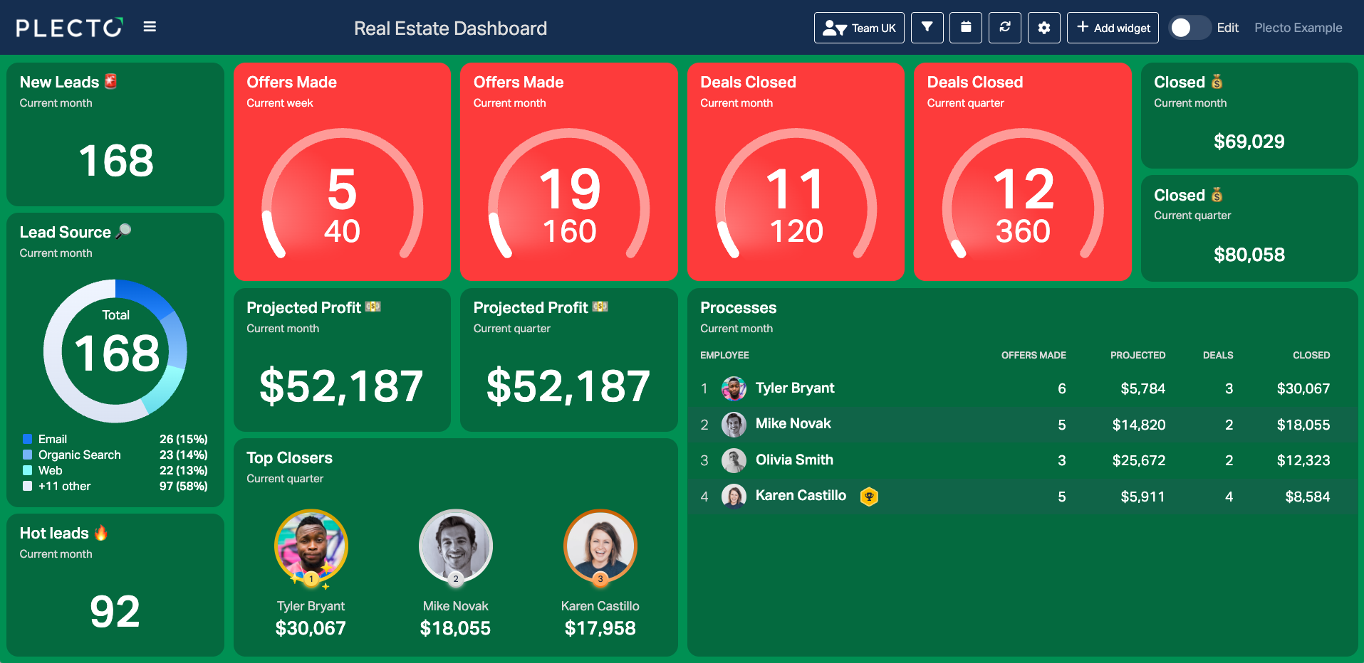
Task: Toggle the Edit mode switch
Action: pyautogui.click(x=1189, y=28)
